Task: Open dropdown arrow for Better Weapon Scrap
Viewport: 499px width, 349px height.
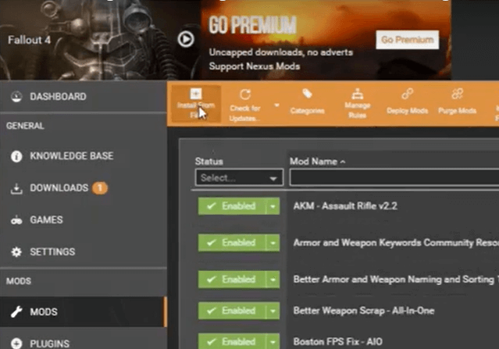Action: [x=273, y=311]
